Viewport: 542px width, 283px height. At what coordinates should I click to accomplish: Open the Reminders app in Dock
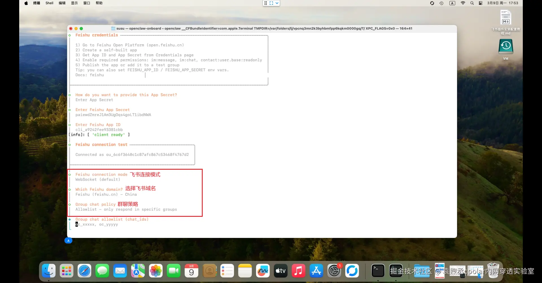(227, 271)
